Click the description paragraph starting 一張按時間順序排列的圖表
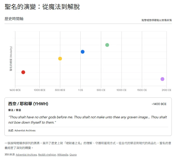Image resolution: width=180 pixels, height=160 pixels. pos(88,145)
